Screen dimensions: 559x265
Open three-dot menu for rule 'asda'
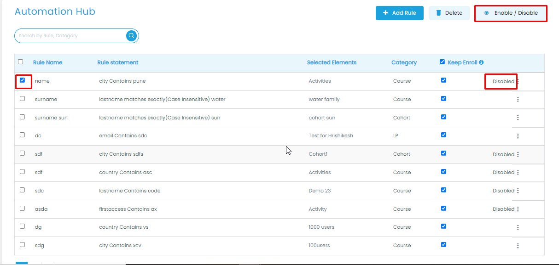pos(518,209)
